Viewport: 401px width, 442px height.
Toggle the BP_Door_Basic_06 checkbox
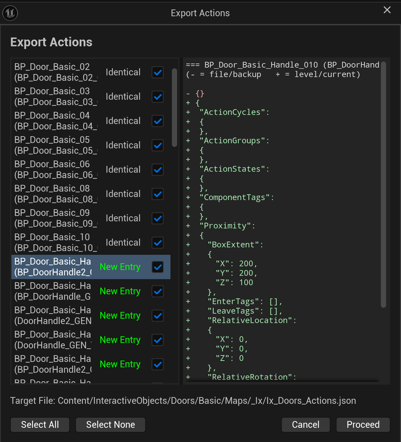coord(158,170)
